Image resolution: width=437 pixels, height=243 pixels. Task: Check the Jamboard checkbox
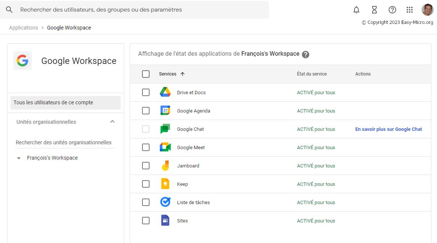(146, 166)
